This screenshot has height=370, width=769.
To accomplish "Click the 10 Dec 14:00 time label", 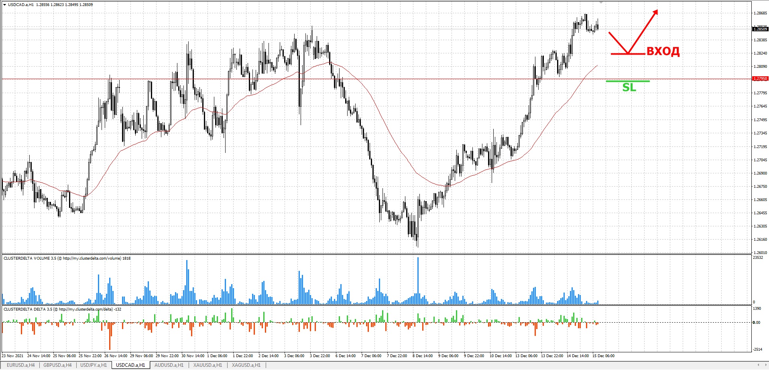I will [500, 356].
